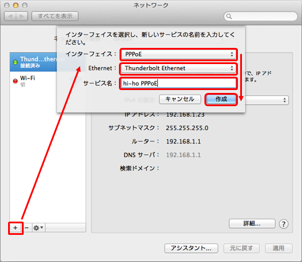Click the help question mark button

click(x=284, y=224)
